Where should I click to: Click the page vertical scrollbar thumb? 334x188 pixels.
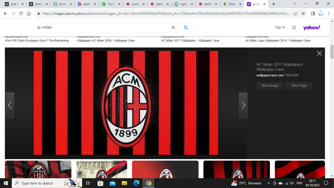(x=332, y=52)
